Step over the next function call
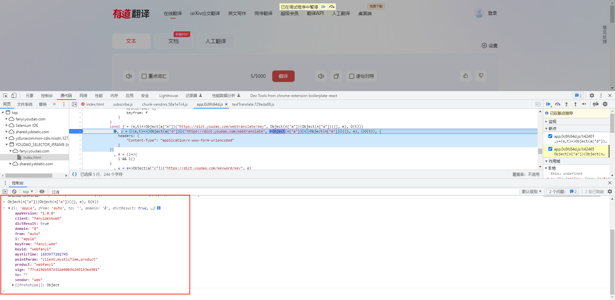 pyautogui.click(x=558, y=104)
